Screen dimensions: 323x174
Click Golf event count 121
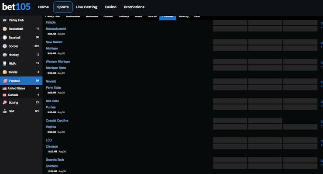click(37, 111)
